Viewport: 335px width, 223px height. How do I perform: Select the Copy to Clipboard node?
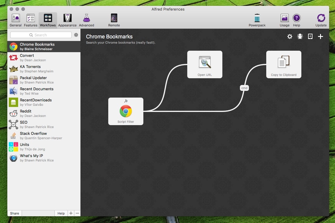click(x=284, y=64)
